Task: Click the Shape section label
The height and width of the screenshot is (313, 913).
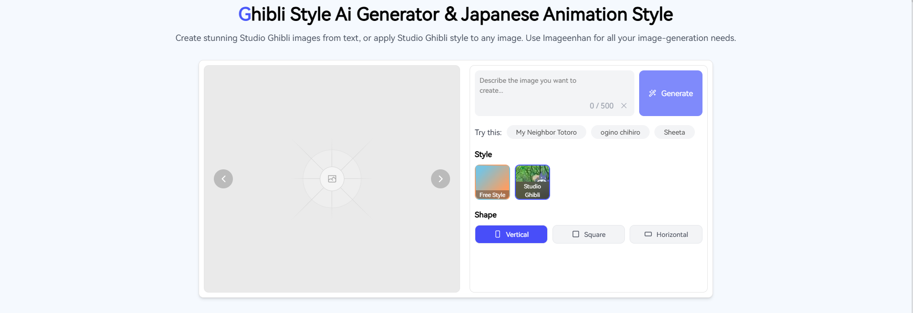Action: 485,215
